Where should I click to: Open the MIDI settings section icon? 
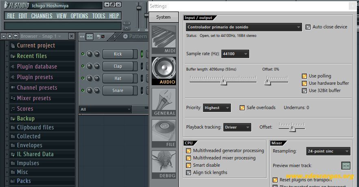point(164,40)
